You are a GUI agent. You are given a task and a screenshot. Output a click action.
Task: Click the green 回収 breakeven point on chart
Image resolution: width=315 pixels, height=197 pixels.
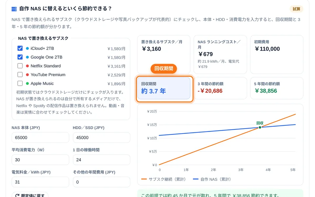[x=260, y=127]
